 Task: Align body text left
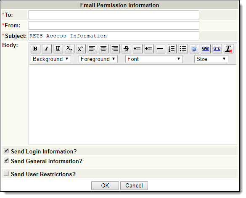[92, 49]
